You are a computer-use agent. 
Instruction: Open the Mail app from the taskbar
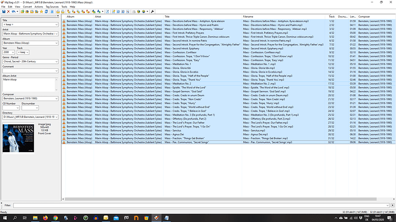[116, 218]
